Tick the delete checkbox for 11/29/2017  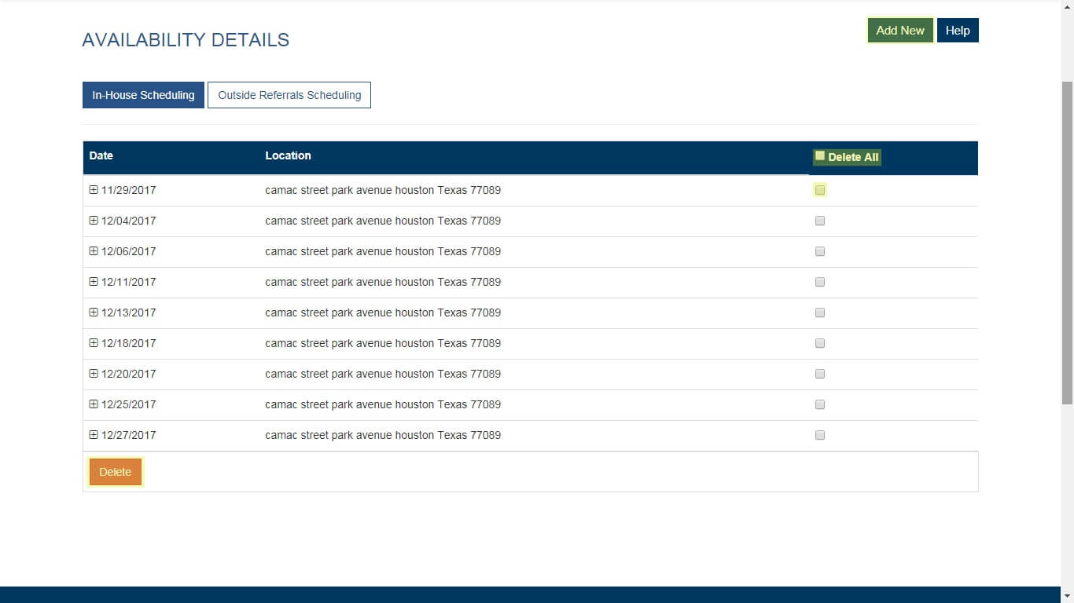[820, 190]
